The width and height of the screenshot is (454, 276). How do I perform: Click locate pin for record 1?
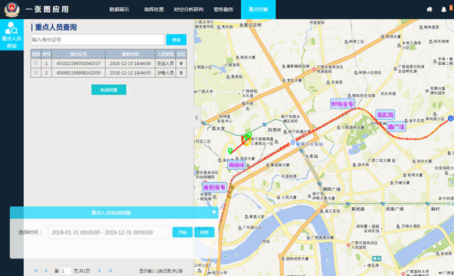coord(181,64)
